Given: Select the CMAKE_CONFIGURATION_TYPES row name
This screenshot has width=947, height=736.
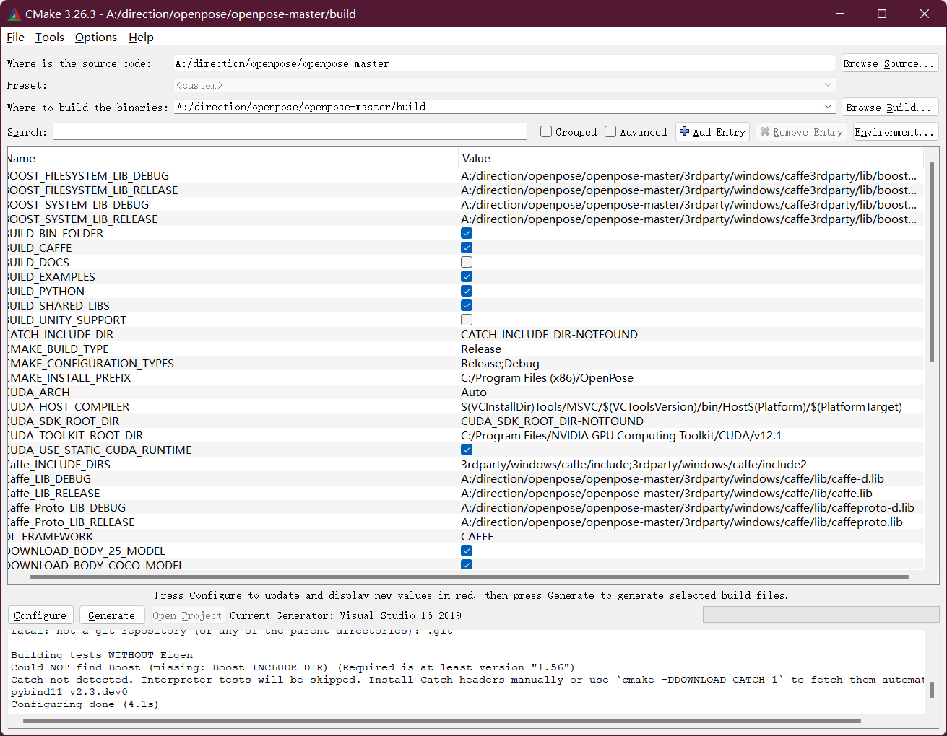Looking at the screenshot, I should pos(91,363).
